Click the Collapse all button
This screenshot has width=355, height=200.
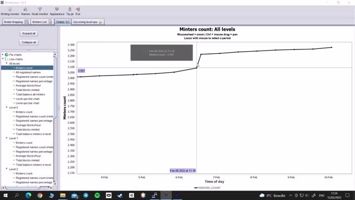[x=29, y=42]
